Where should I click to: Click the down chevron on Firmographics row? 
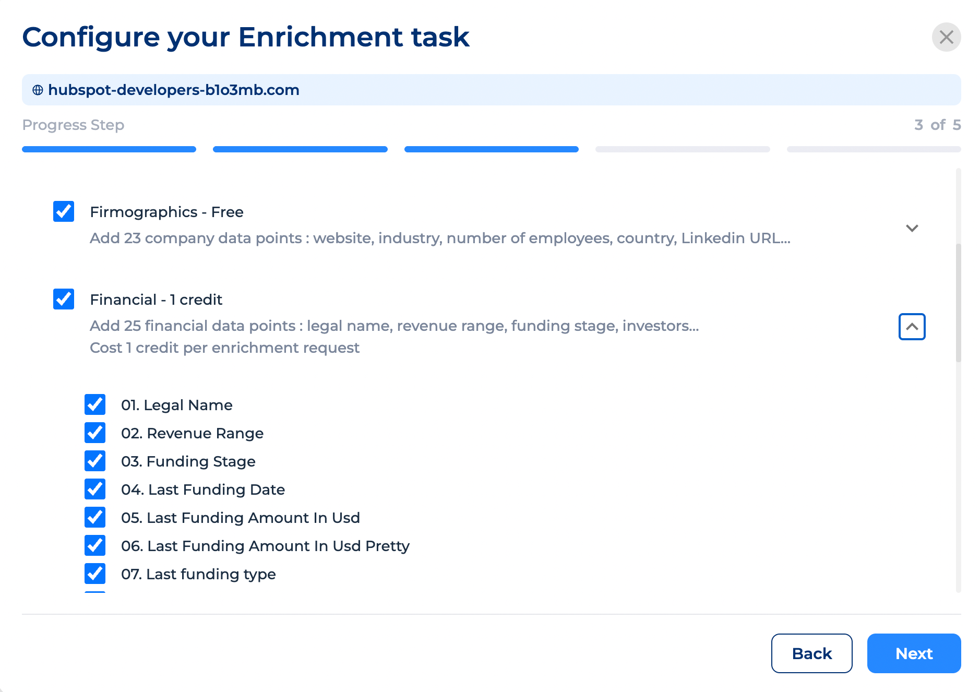pos(912,228)
